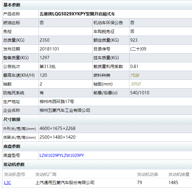The image size is (192, 188).
Task: Select engine maker 上汽通用五菱汽车股份有限公司
Action: click(65, 183)
